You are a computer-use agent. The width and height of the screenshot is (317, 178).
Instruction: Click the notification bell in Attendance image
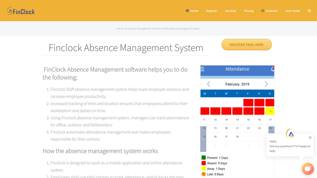pos(273,69)
